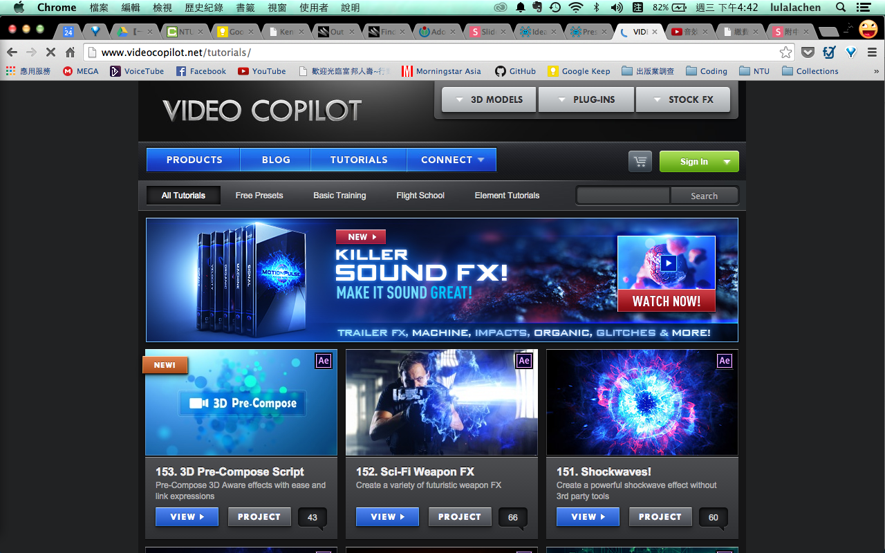Viewport: 885px width, 553px height.
Task: Open the Coding bookmarks folder
Action: pyautogui.click(x=707, y=71)
